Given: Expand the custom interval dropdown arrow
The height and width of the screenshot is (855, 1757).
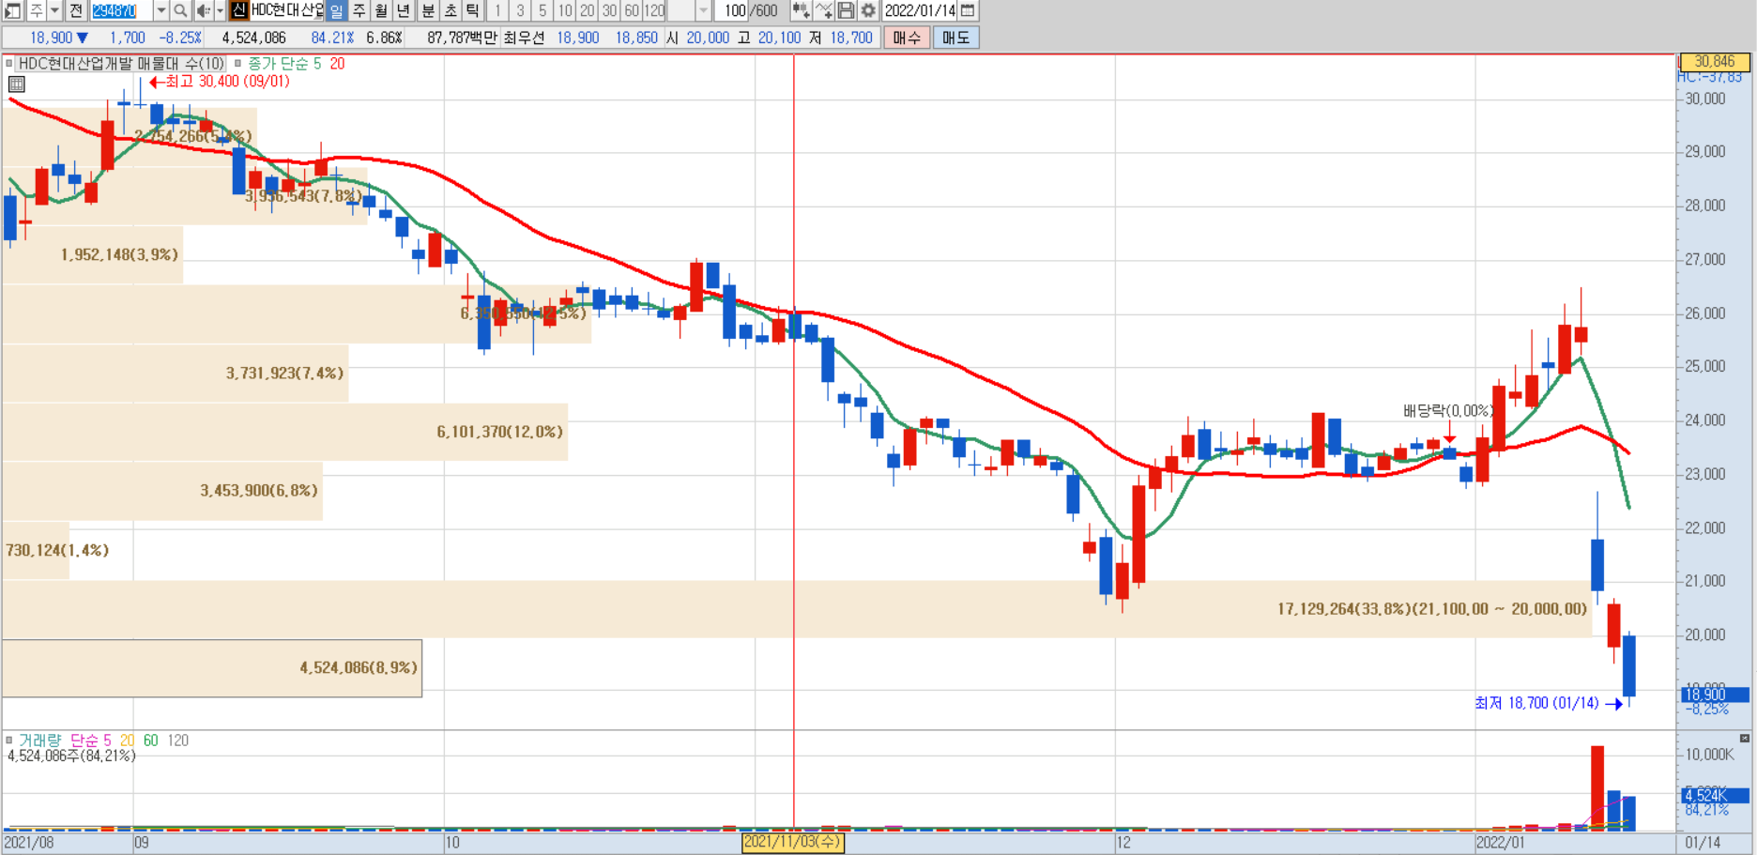Looking at the screenshot, I should coord(703,10).
